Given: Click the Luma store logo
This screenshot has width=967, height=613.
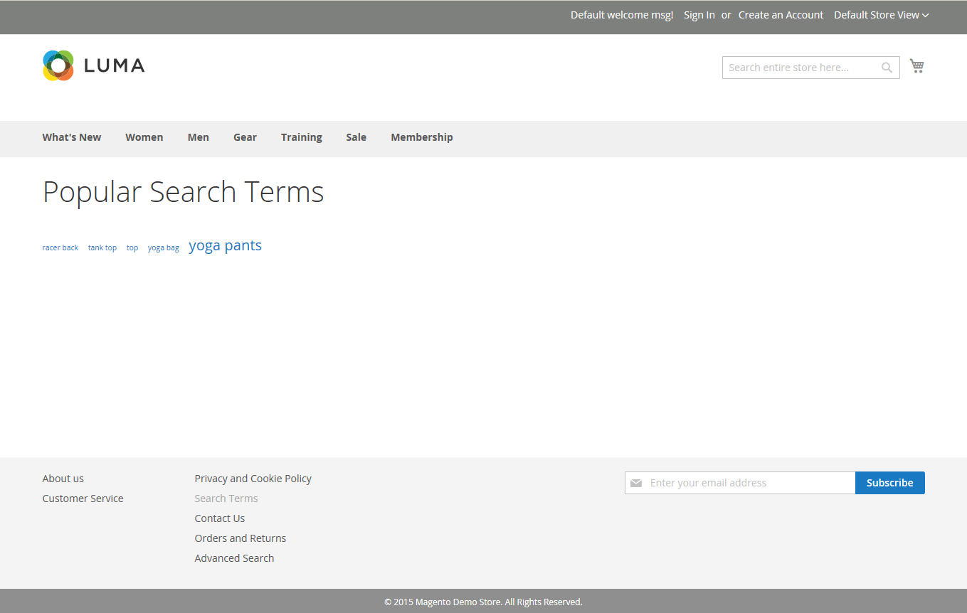Looking at the screenshot, I should click(x=93, y=65).
